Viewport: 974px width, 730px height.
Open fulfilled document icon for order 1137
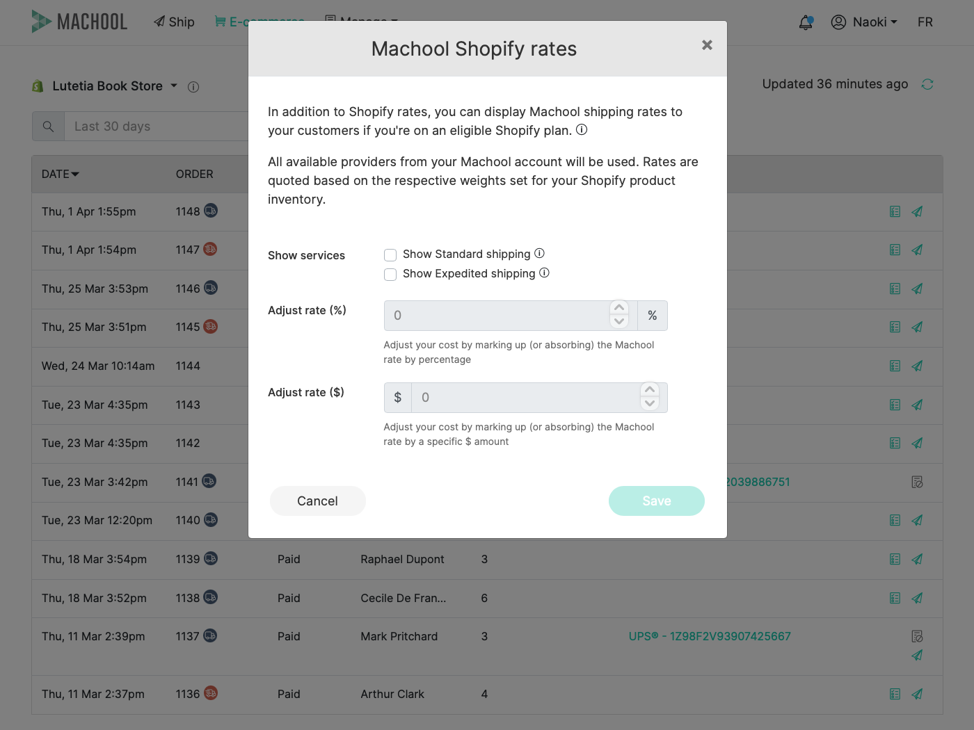[x=918, y=636]
